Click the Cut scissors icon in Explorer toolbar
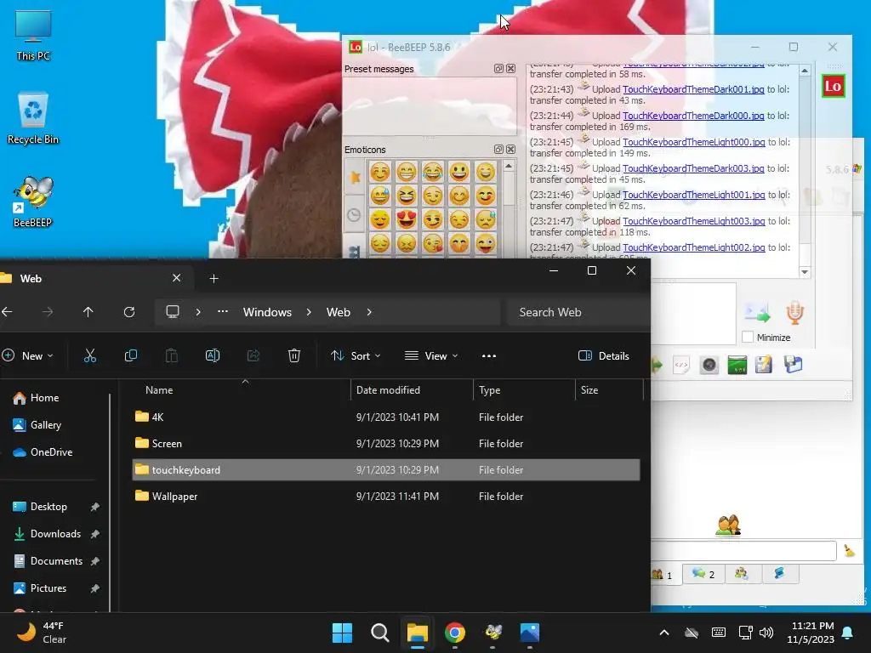 90,356
